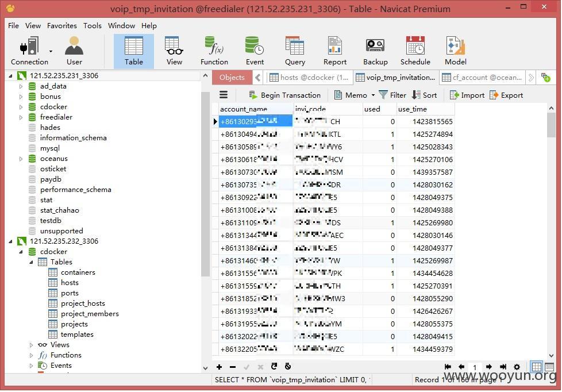Click the hamburger menu icon in table toolbar
Screen dimensions: 562x392
click(x=224, y=95)
